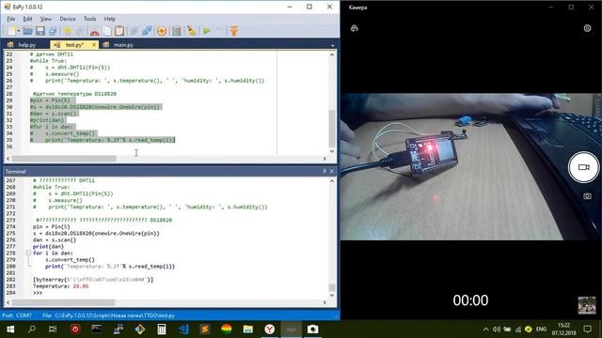The height and width of the screenshot is (338, 602).
Task: Open Calculator from the taskbar
Action: (162, 330)
